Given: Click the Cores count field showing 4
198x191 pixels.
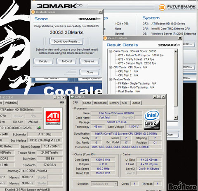Looking at the screenshot, I should 134,184.
